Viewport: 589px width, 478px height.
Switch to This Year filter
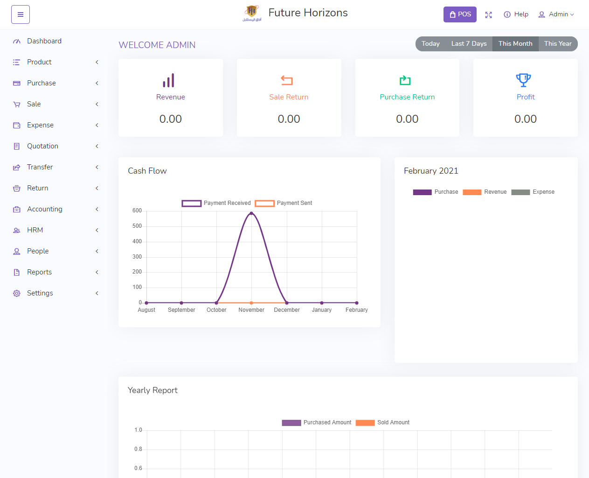[x=558, y=44]
